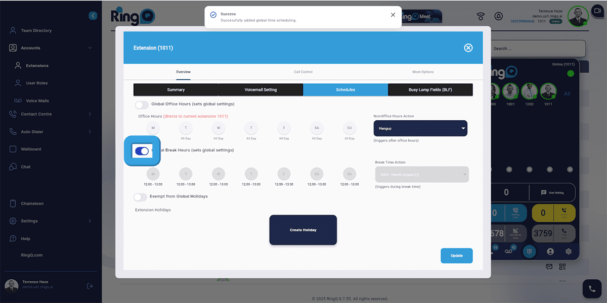Screen dimensions: 607x303
Task: Select Monday office hours day circle
Action: (x=153, y=128)
